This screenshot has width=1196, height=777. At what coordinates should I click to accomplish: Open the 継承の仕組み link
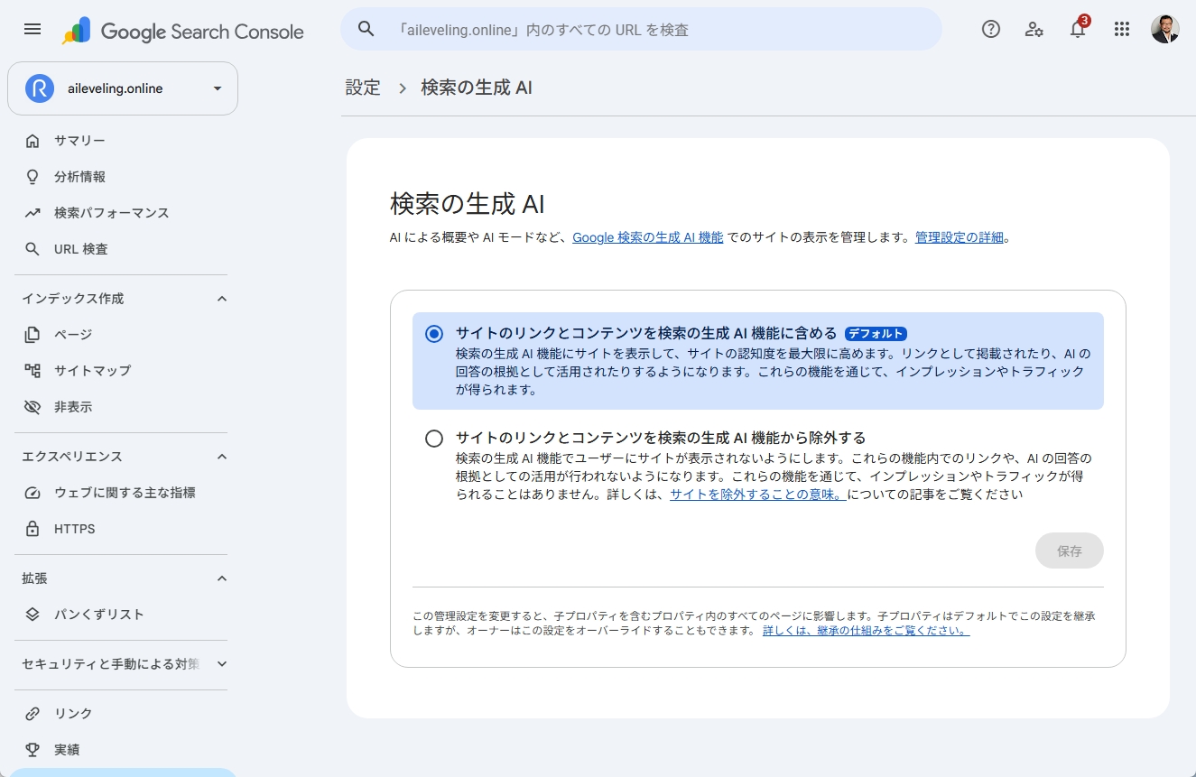(x=867, y=631)
